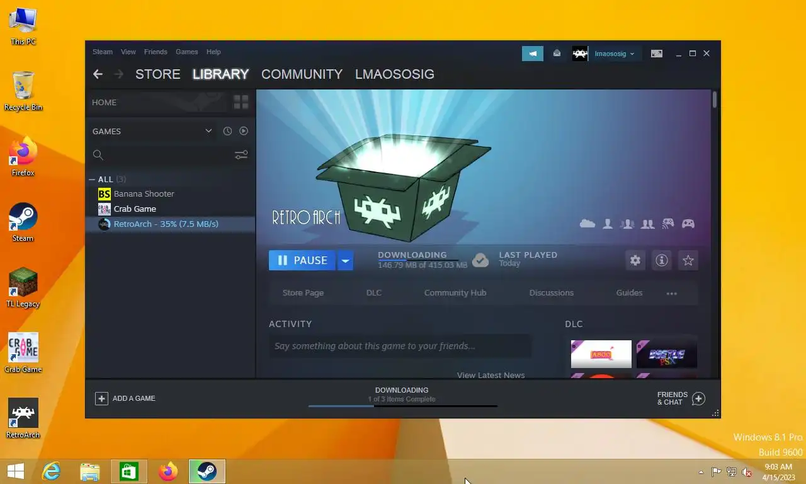Image resolution: width=806 pixels, height=484 pixels.
Task: Open Friends & Chat plus icon
Action: click(698, 398)
